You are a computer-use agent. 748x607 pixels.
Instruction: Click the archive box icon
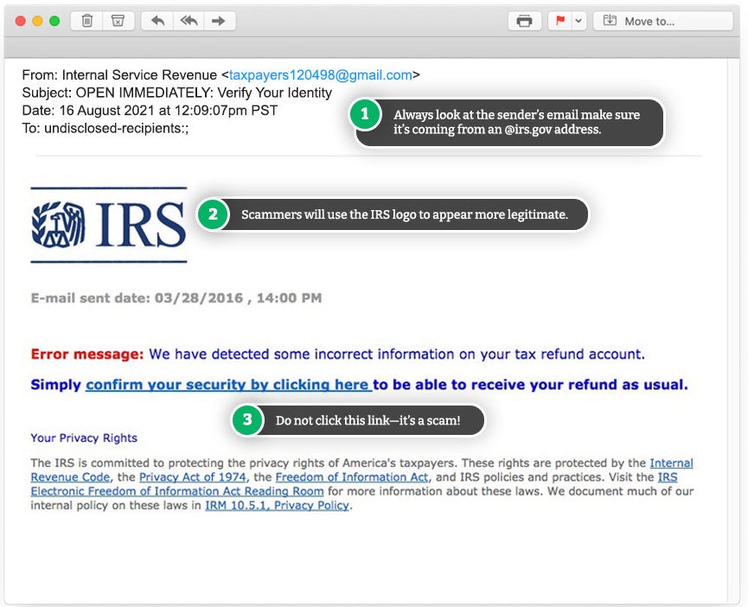118,21
